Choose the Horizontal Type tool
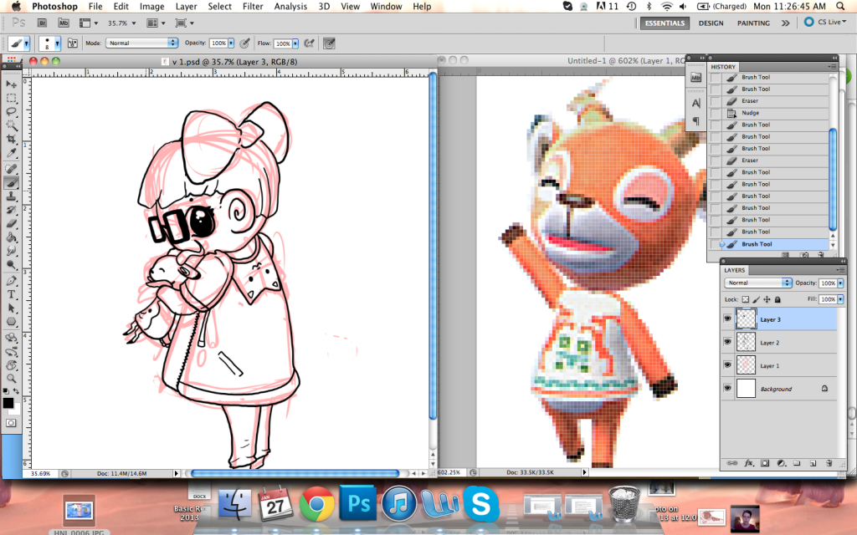 (x=12, y=294)
